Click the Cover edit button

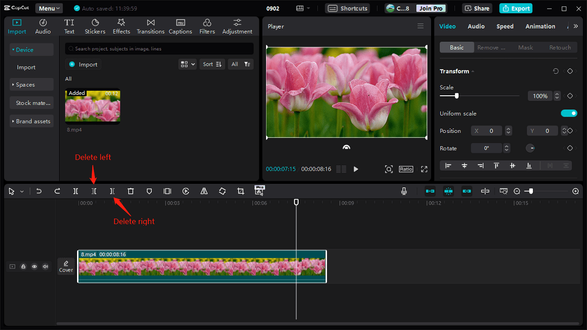(x=66, y=266)
